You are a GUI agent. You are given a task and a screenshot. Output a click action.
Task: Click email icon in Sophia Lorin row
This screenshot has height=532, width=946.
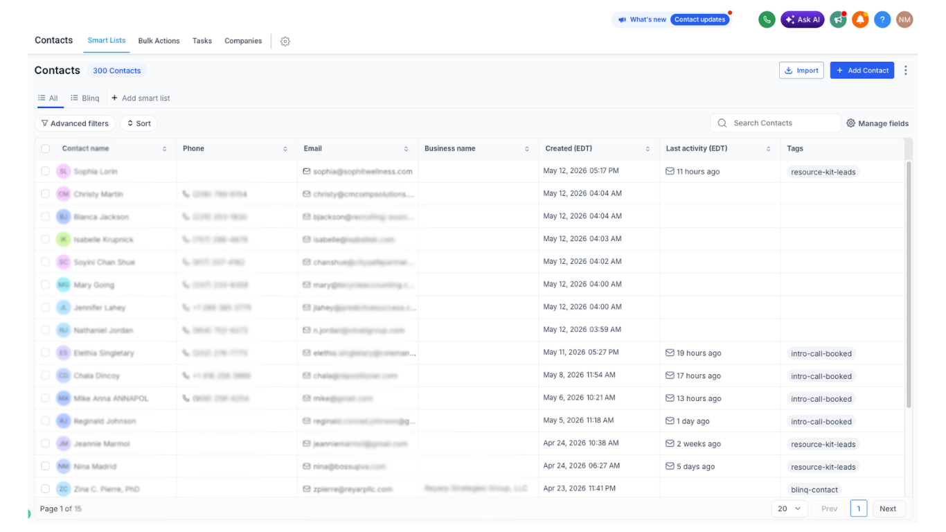tap(307, 171)
